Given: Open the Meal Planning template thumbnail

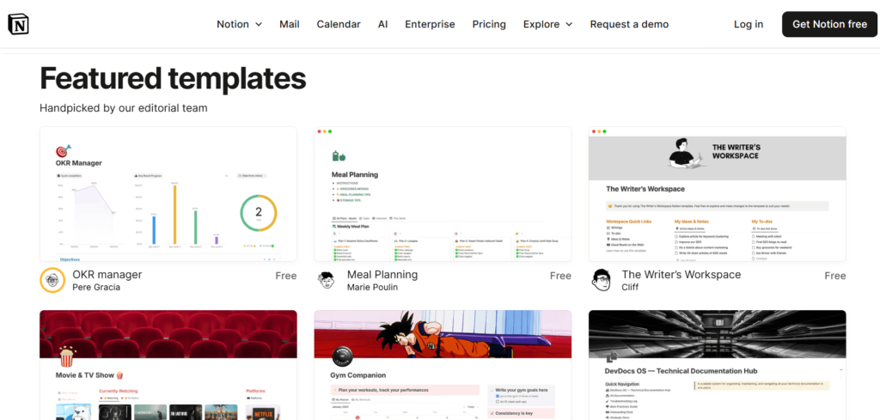Looking at the screenshot, I should [443, 194].
